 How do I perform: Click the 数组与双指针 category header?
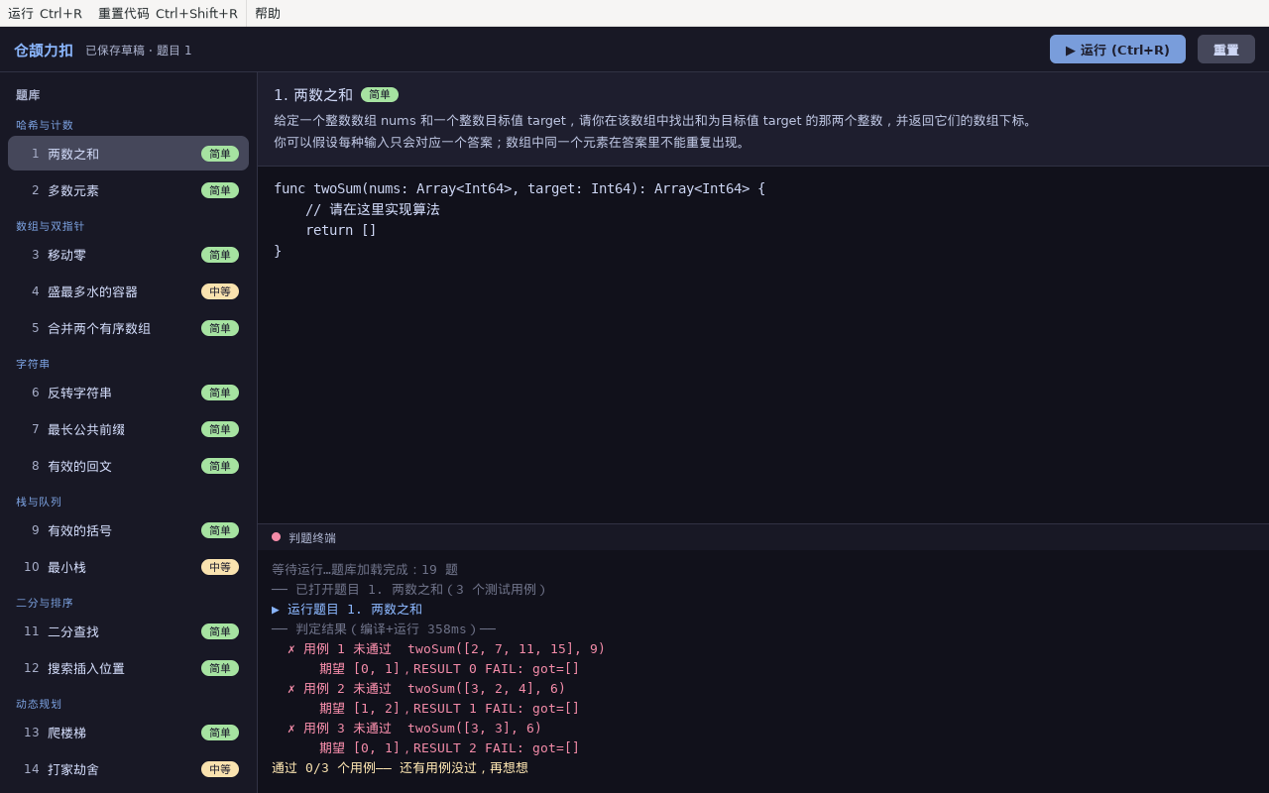pyautogui.click(x=51, y=227)
